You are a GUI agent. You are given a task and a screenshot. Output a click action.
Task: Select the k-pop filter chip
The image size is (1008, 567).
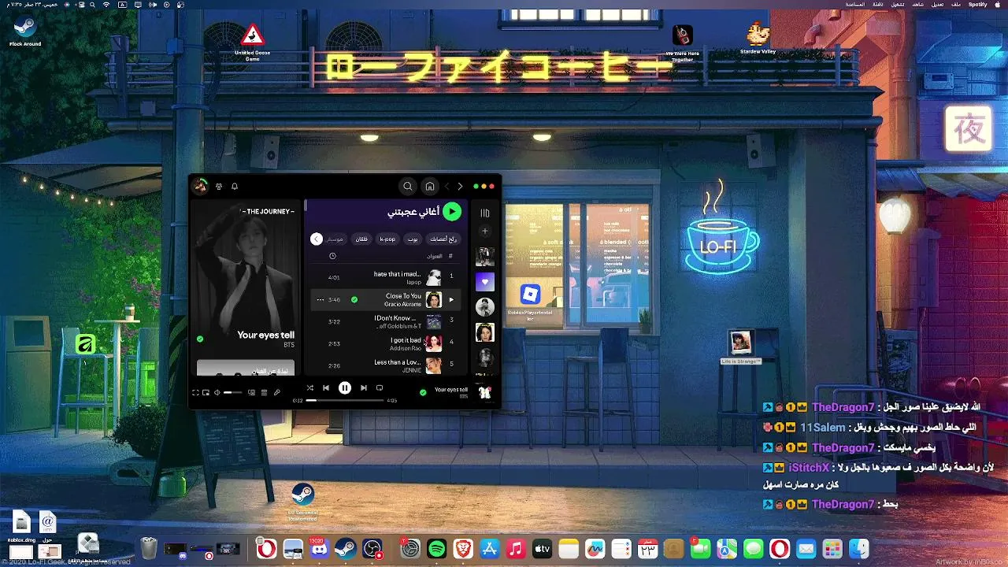387,239
